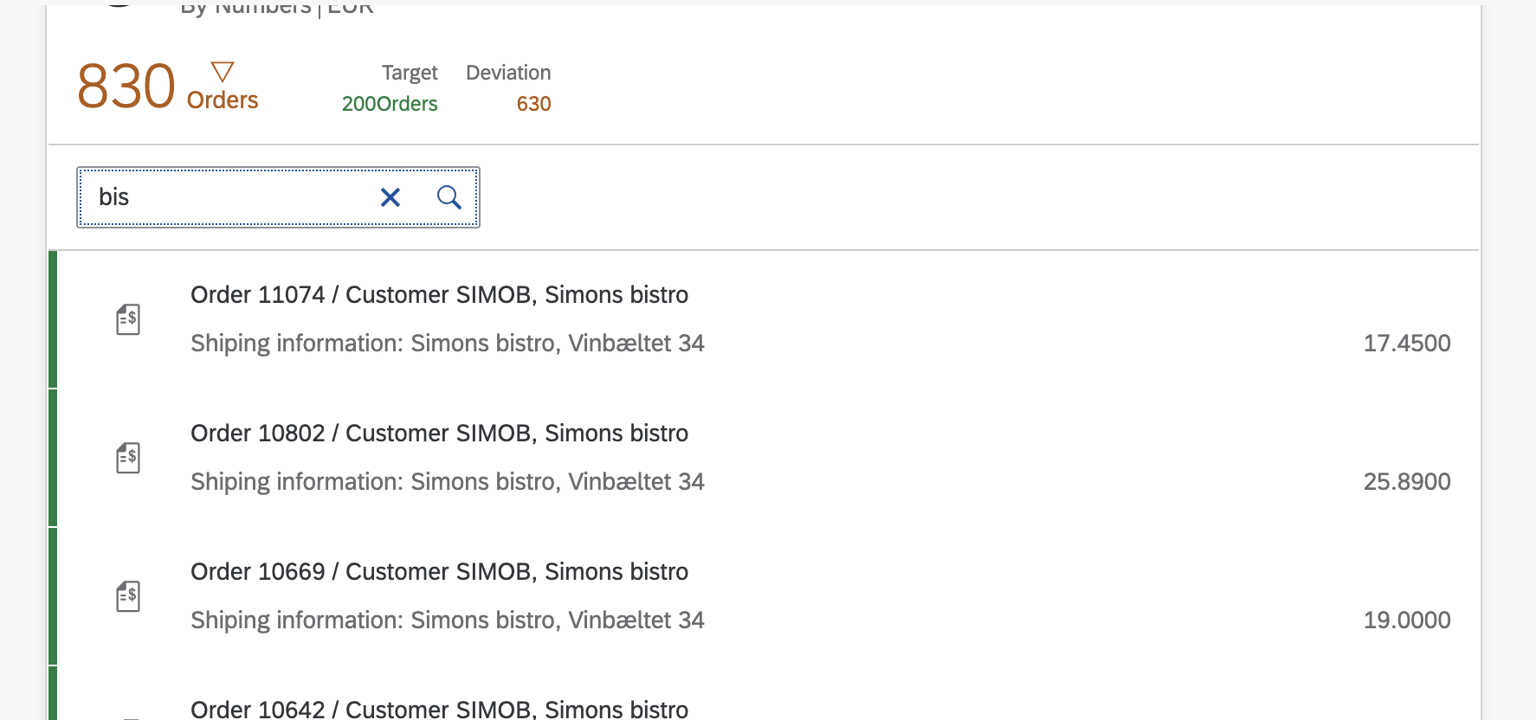Open Order 11074 Simons bistro list item
The height and width of the screenshot is (720, 1536).
click(439, 295)
